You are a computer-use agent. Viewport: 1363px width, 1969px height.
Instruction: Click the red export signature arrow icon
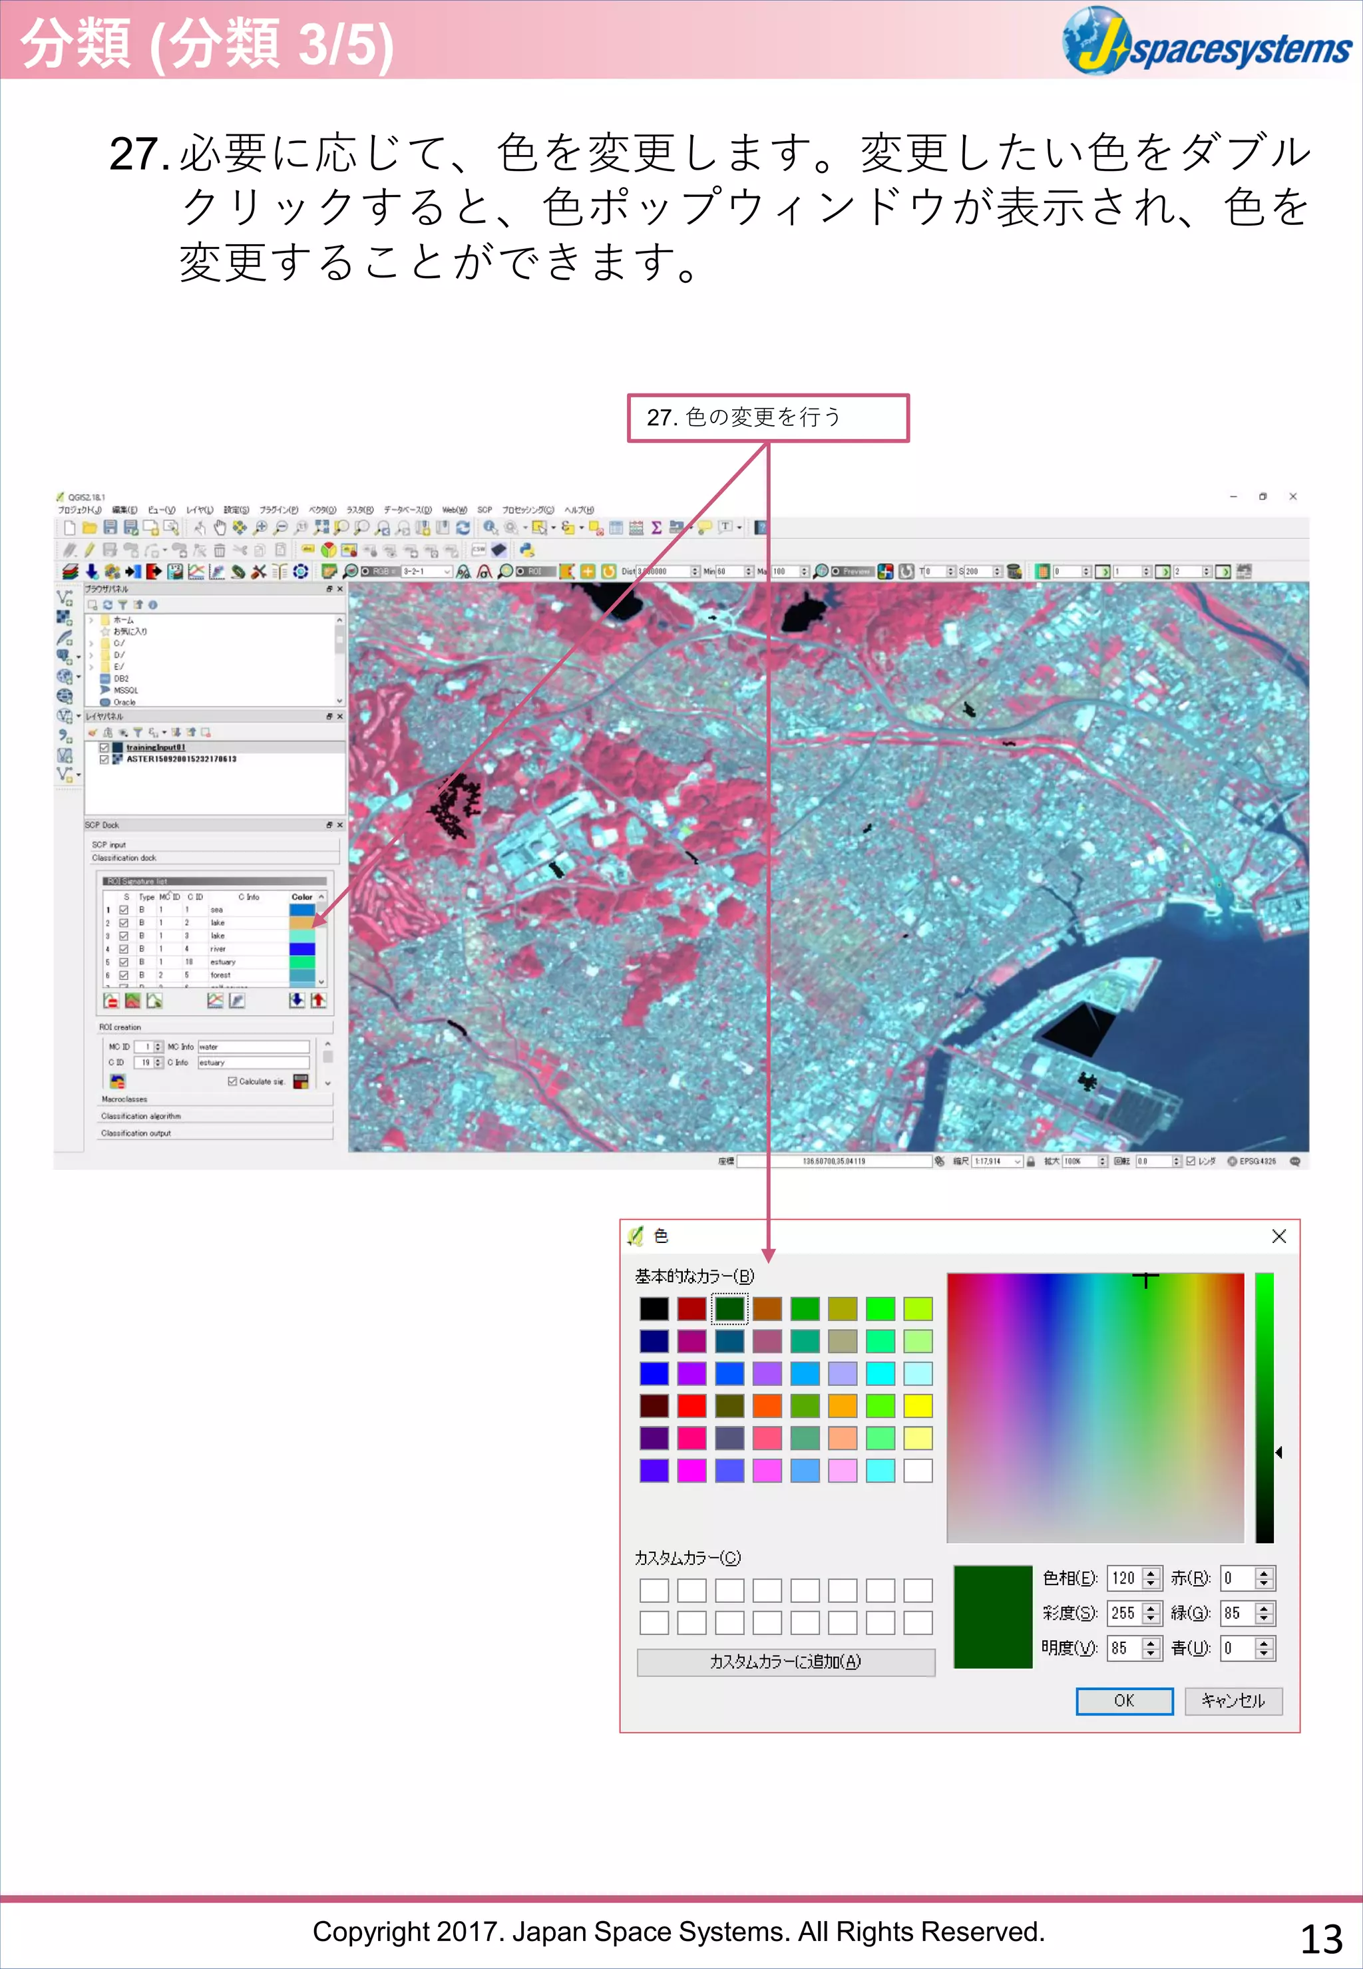tap(317, 1000)
